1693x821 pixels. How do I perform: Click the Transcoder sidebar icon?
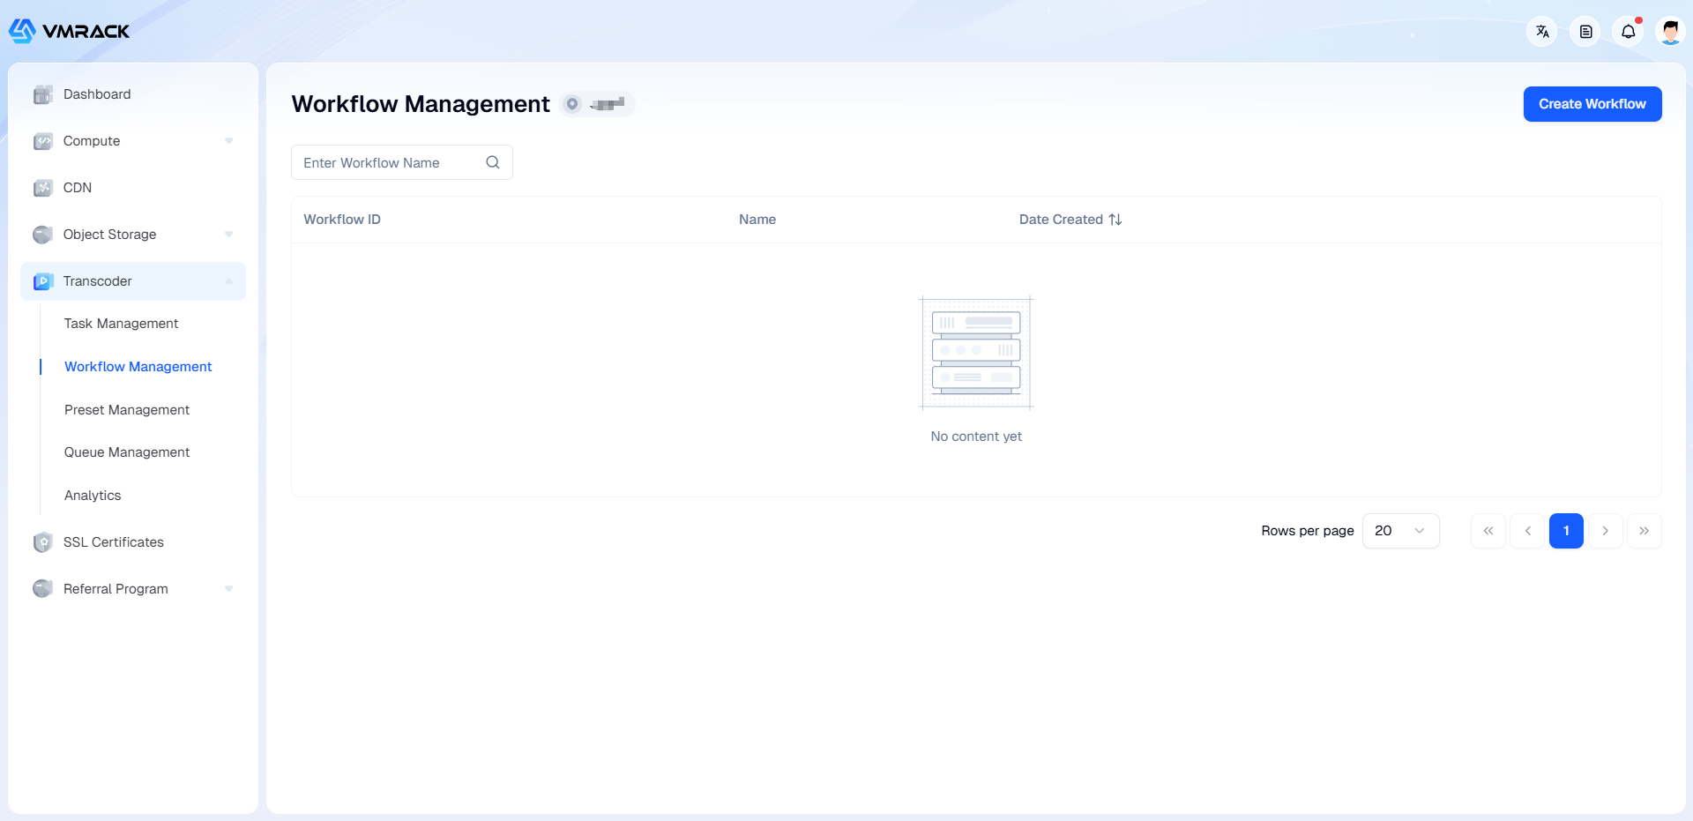(42, 281)
